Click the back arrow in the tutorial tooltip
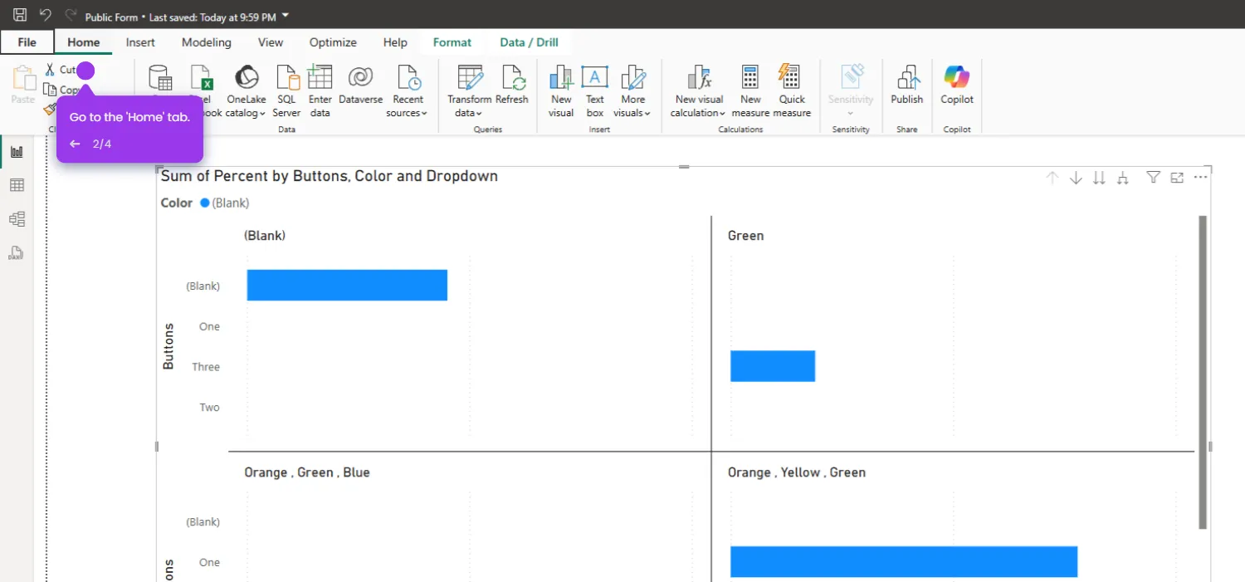This screenshot has height=582, width=1245. [x=75, y=144]
